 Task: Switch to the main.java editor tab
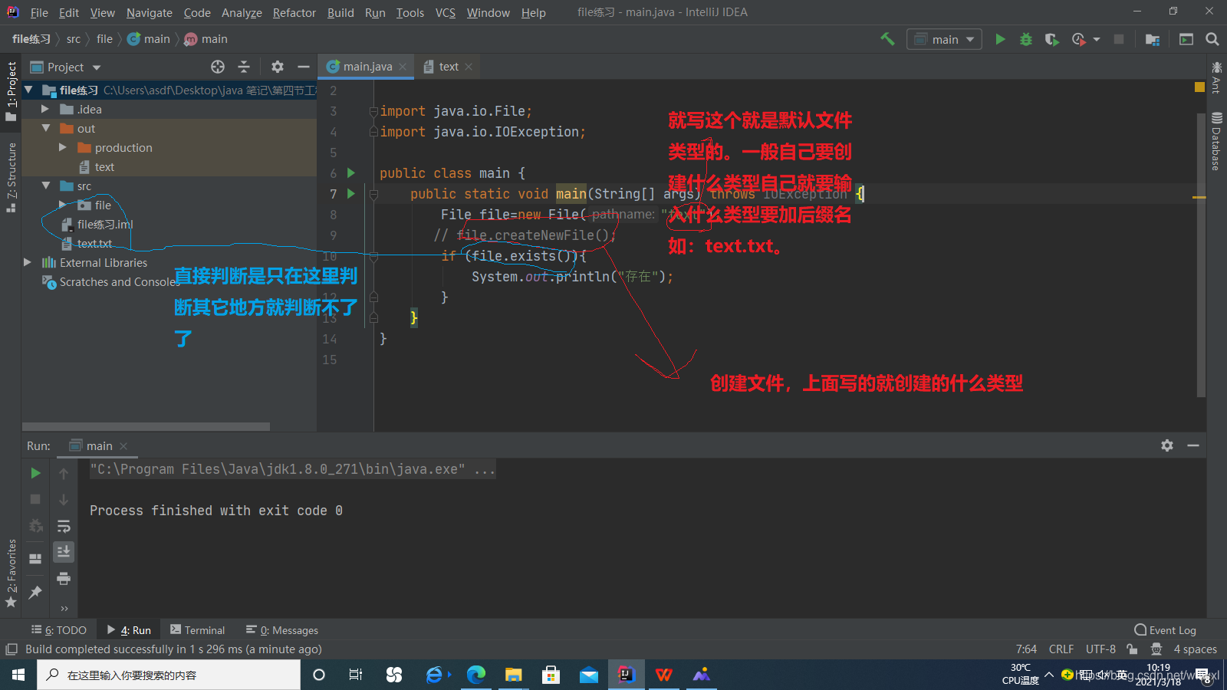367,67
